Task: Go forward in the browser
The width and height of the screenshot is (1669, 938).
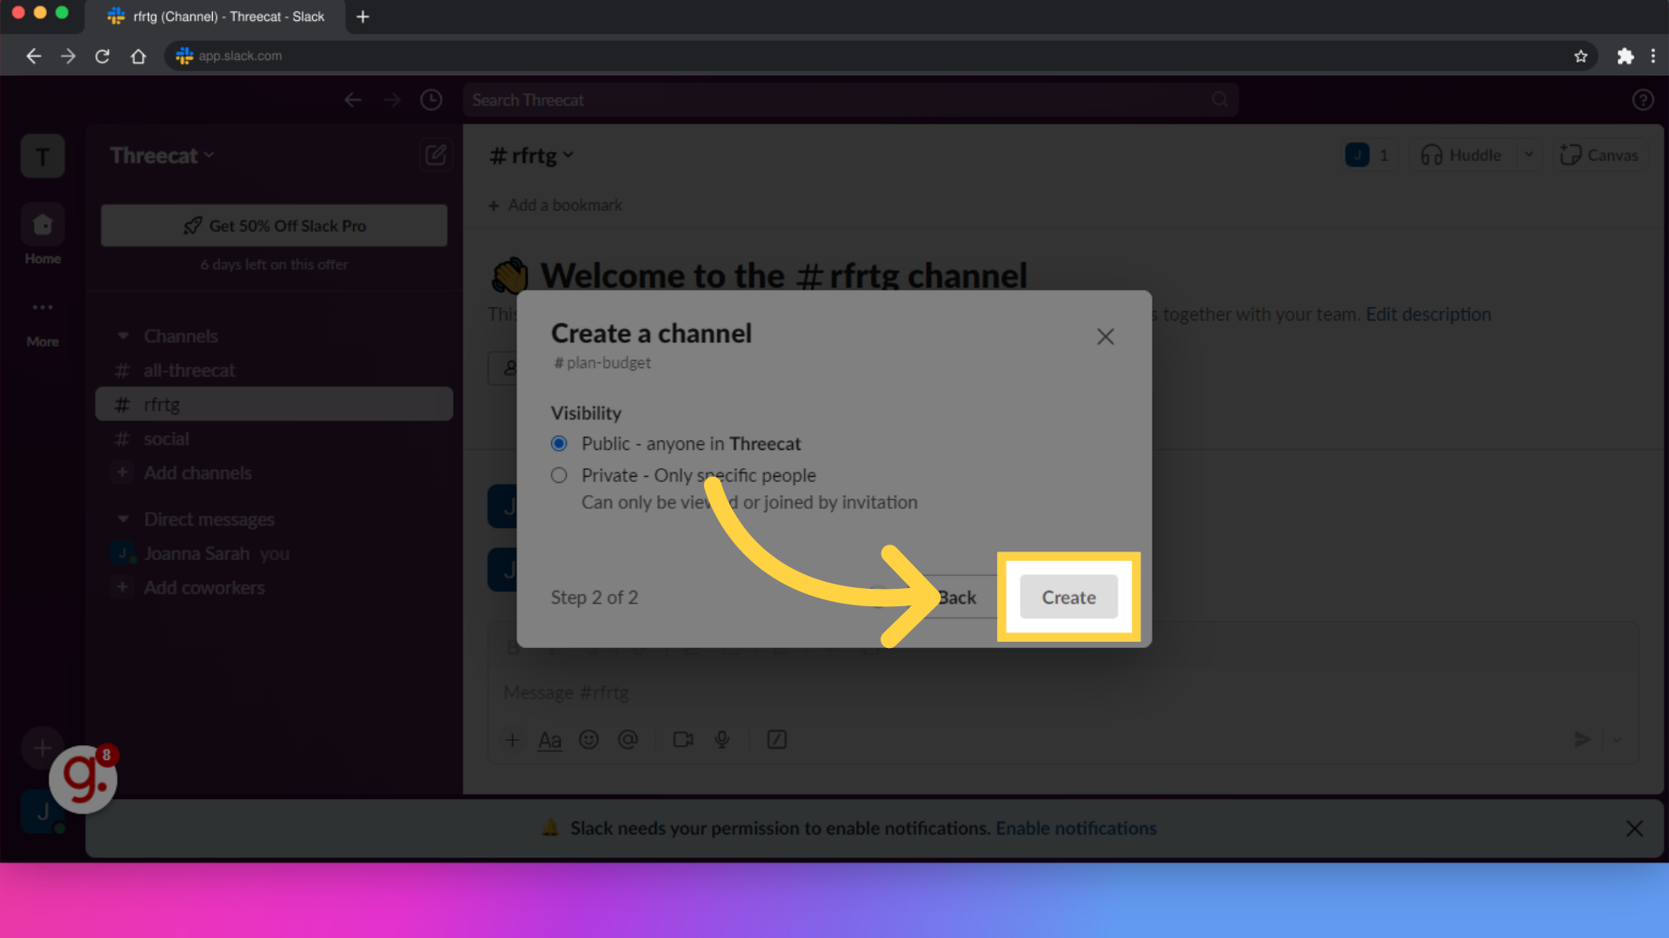Action: [68, 56]
